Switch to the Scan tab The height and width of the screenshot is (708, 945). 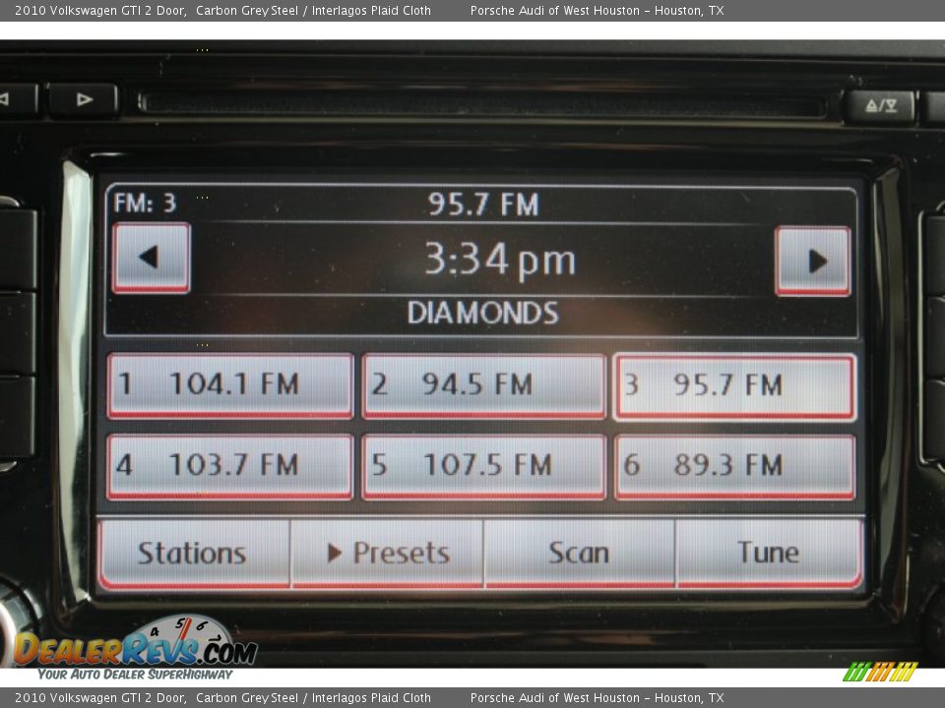(x=579, y=552)
